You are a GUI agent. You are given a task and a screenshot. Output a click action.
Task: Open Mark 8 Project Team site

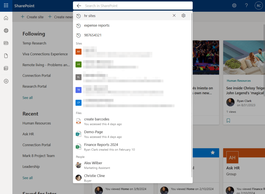pos(39,156)
